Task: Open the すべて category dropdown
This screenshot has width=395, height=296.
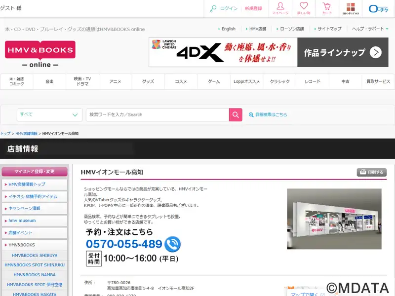Action: click(x=49, y=114)
